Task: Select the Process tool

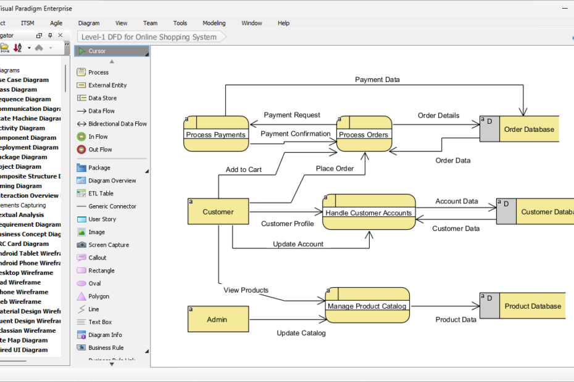Action: [99, 72]
